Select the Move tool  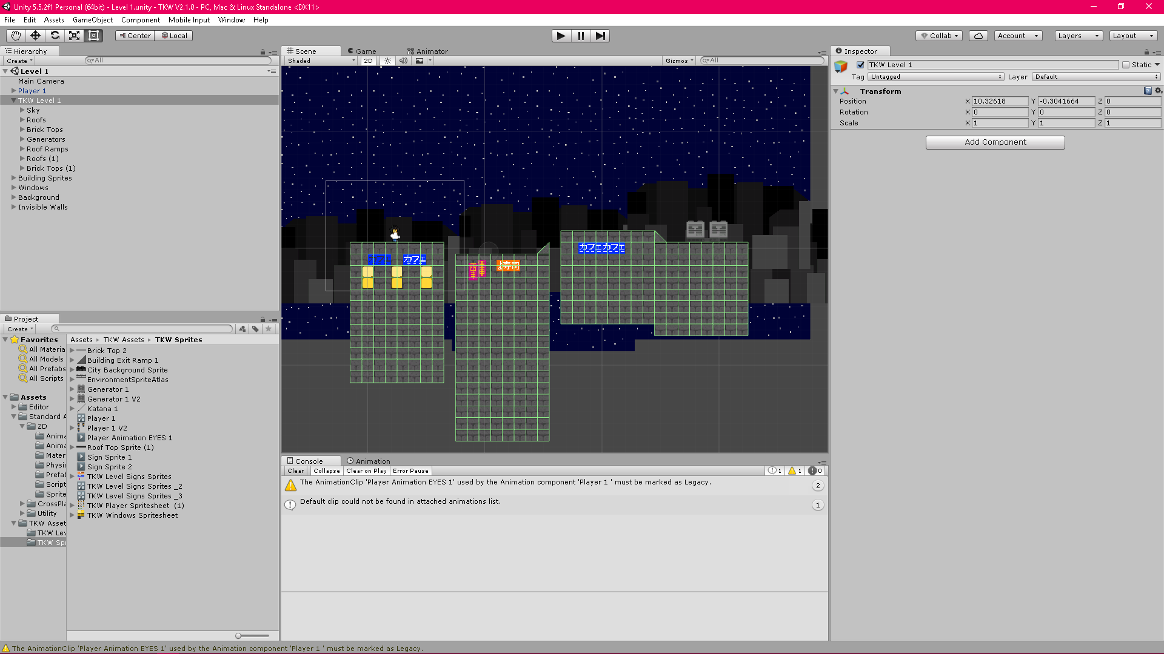[35, 36]
